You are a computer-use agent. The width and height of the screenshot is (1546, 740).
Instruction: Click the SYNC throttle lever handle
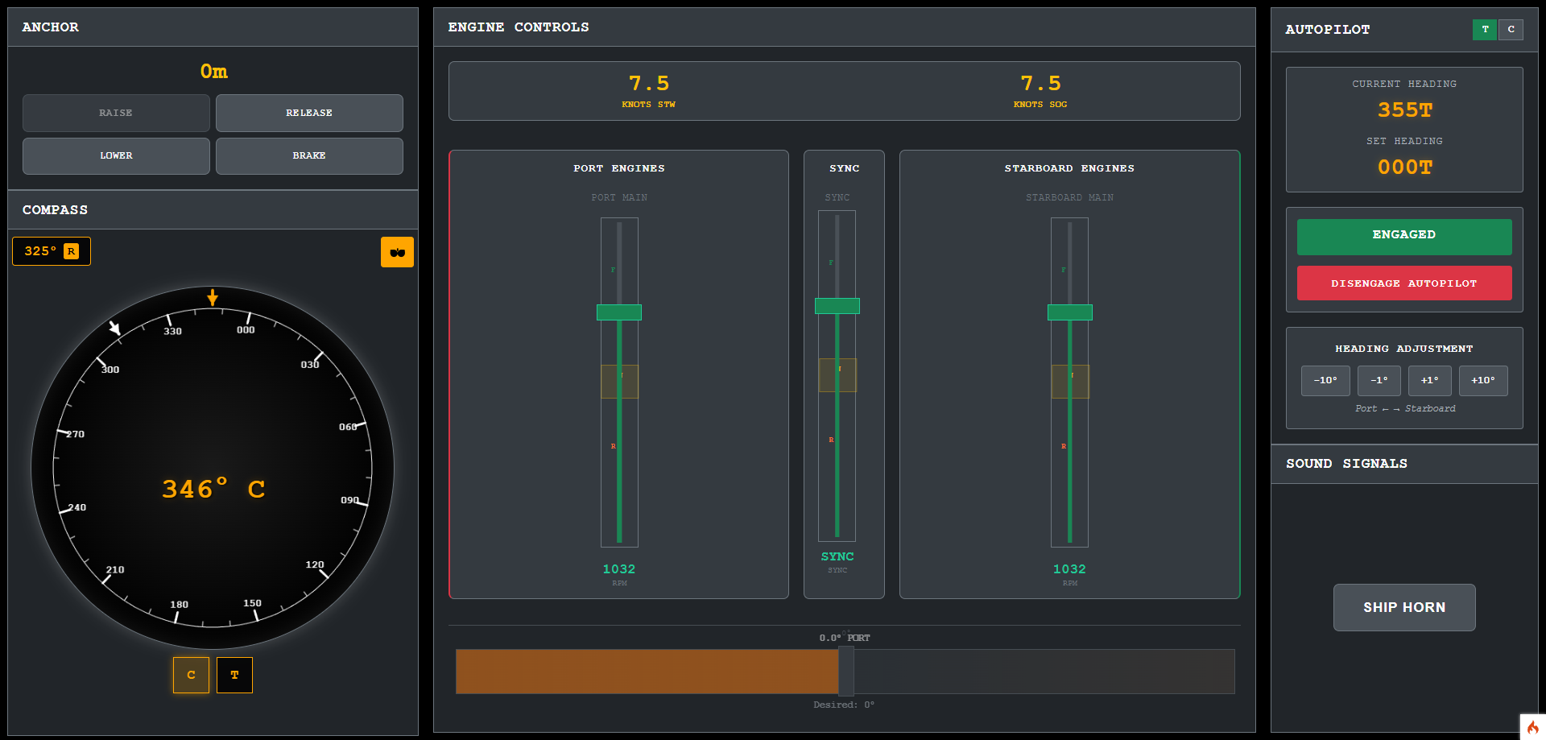(837, 305)
